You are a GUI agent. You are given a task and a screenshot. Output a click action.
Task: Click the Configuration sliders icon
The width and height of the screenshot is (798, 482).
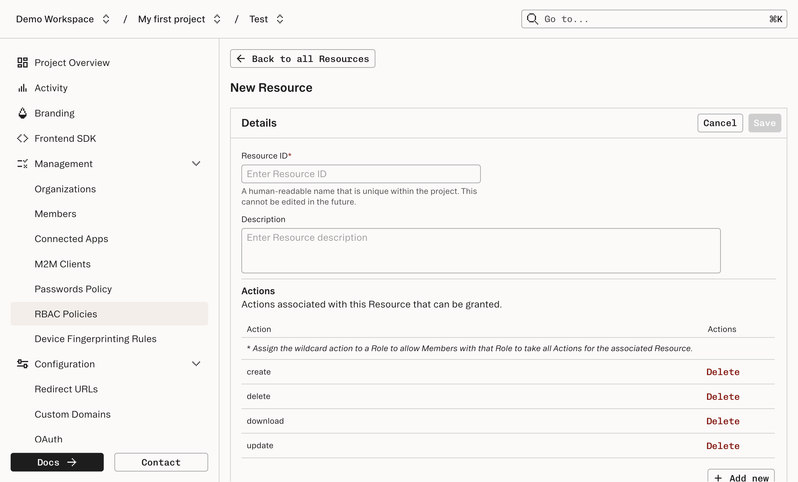[x=22, y=364]
